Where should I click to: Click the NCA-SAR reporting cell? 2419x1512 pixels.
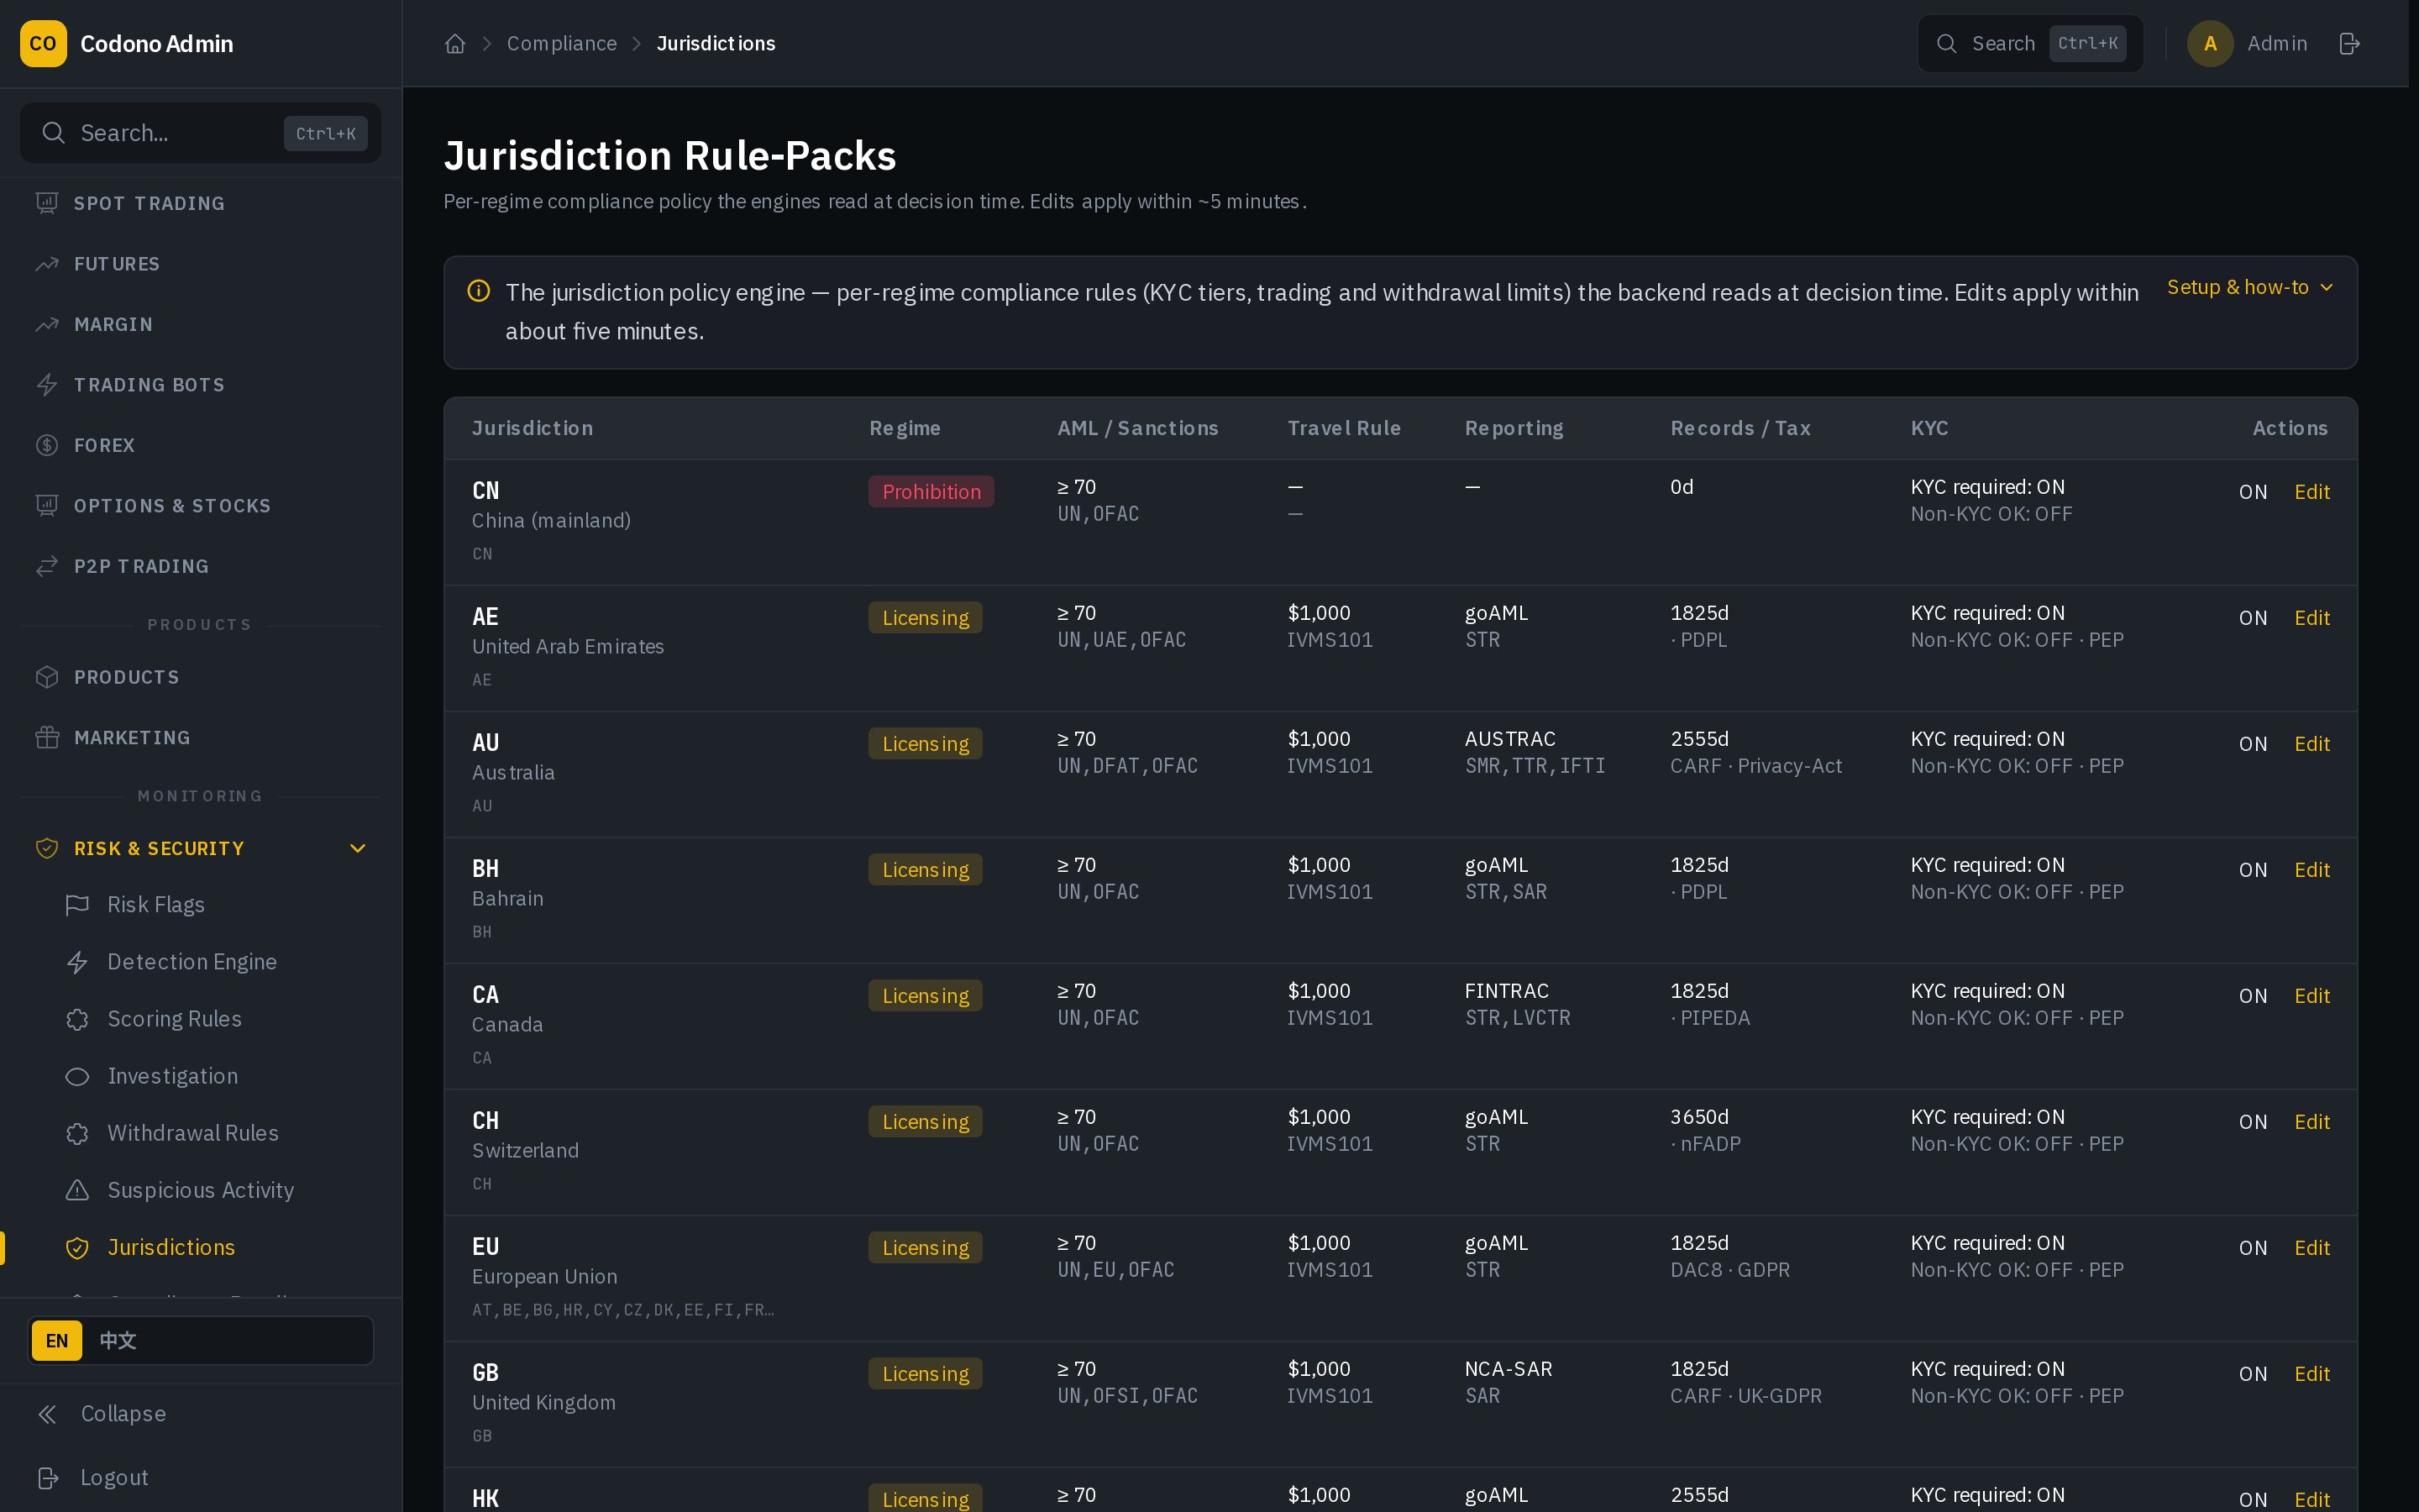click(x=1509, y=1369)
